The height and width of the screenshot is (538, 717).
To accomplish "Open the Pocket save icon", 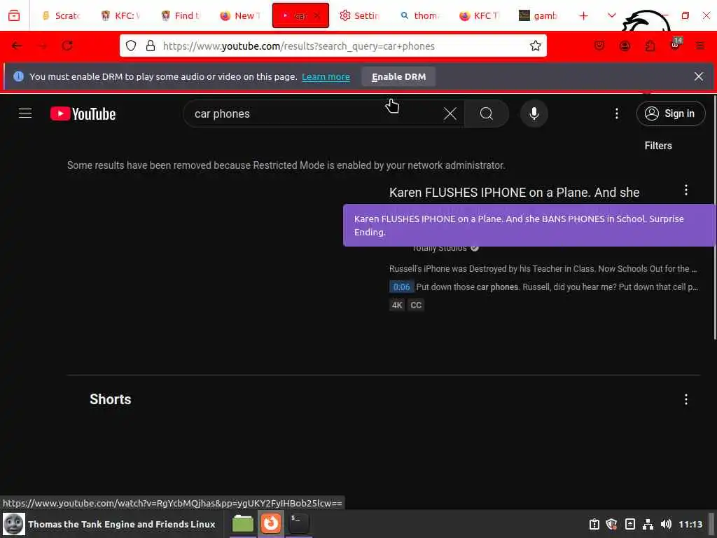I will click(599, 46).
